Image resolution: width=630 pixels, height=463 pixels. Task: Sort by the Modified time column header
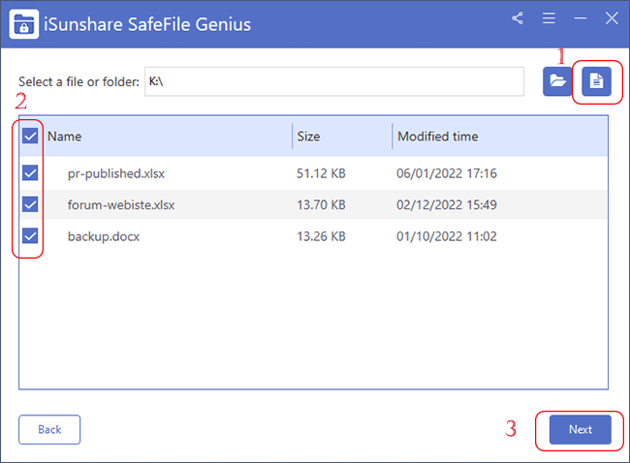coord(438,137)
